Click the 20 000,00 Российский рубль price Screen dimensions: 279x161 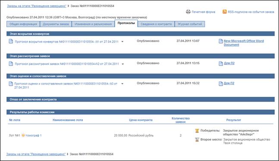(x=134, y=136)
